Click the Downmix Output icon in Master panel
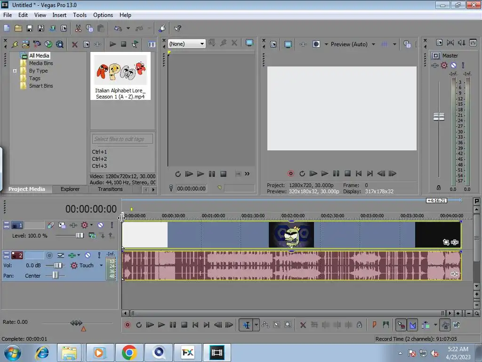The height and width of the screenshot is (362, 482). 450,43
